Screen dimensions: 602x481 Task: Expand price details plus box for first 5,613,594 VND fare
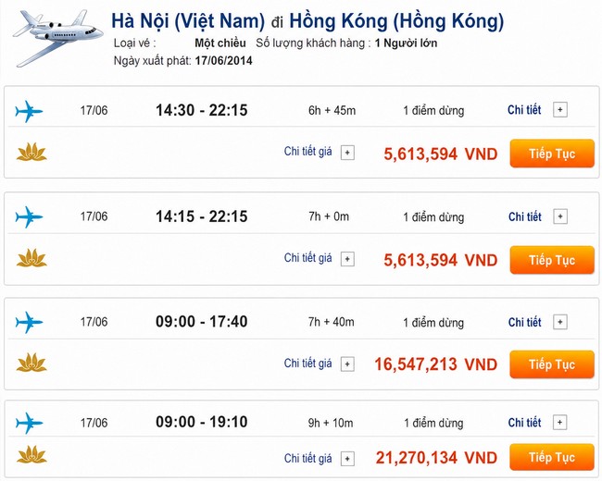coord(347,153)
